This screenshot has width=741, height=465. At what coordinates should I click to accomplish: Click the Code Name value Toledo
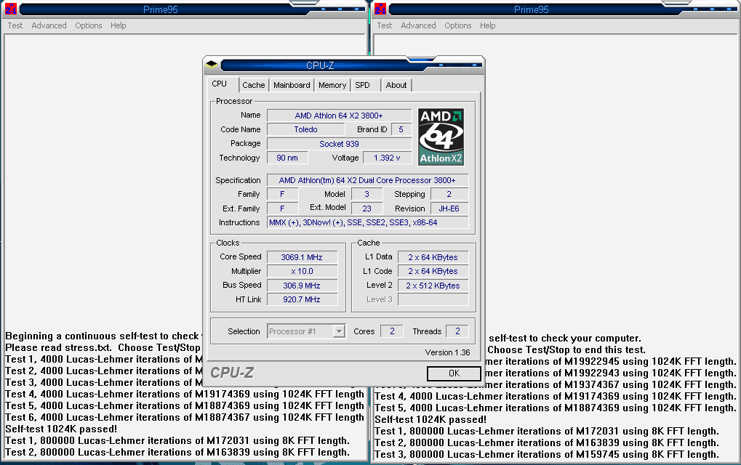coord(305,129)
